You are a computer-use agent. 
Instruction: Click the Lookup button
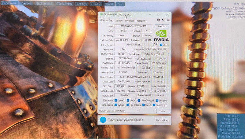(162, 26)
